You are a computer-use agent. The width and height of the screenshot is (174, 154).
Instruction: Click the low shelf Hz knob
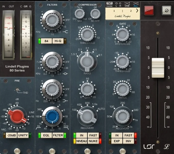click(x=52, y=89)
